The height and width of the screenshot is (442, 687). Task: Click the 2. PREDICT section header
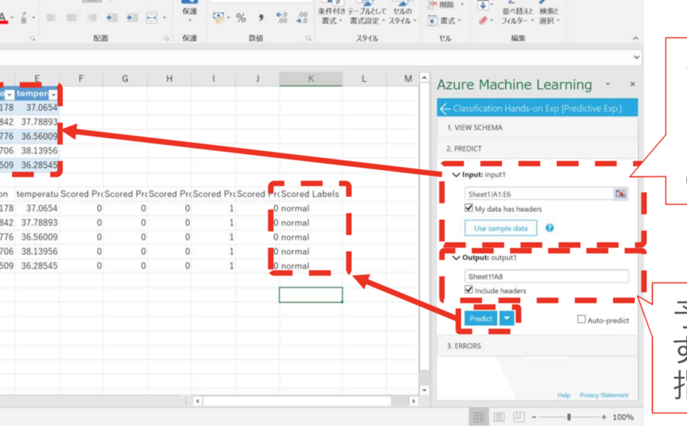point(537,149)
